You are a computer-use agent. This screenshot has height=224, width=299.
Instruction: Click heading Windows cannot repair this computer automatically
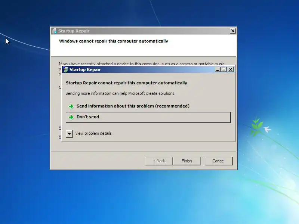click(114, 41)
